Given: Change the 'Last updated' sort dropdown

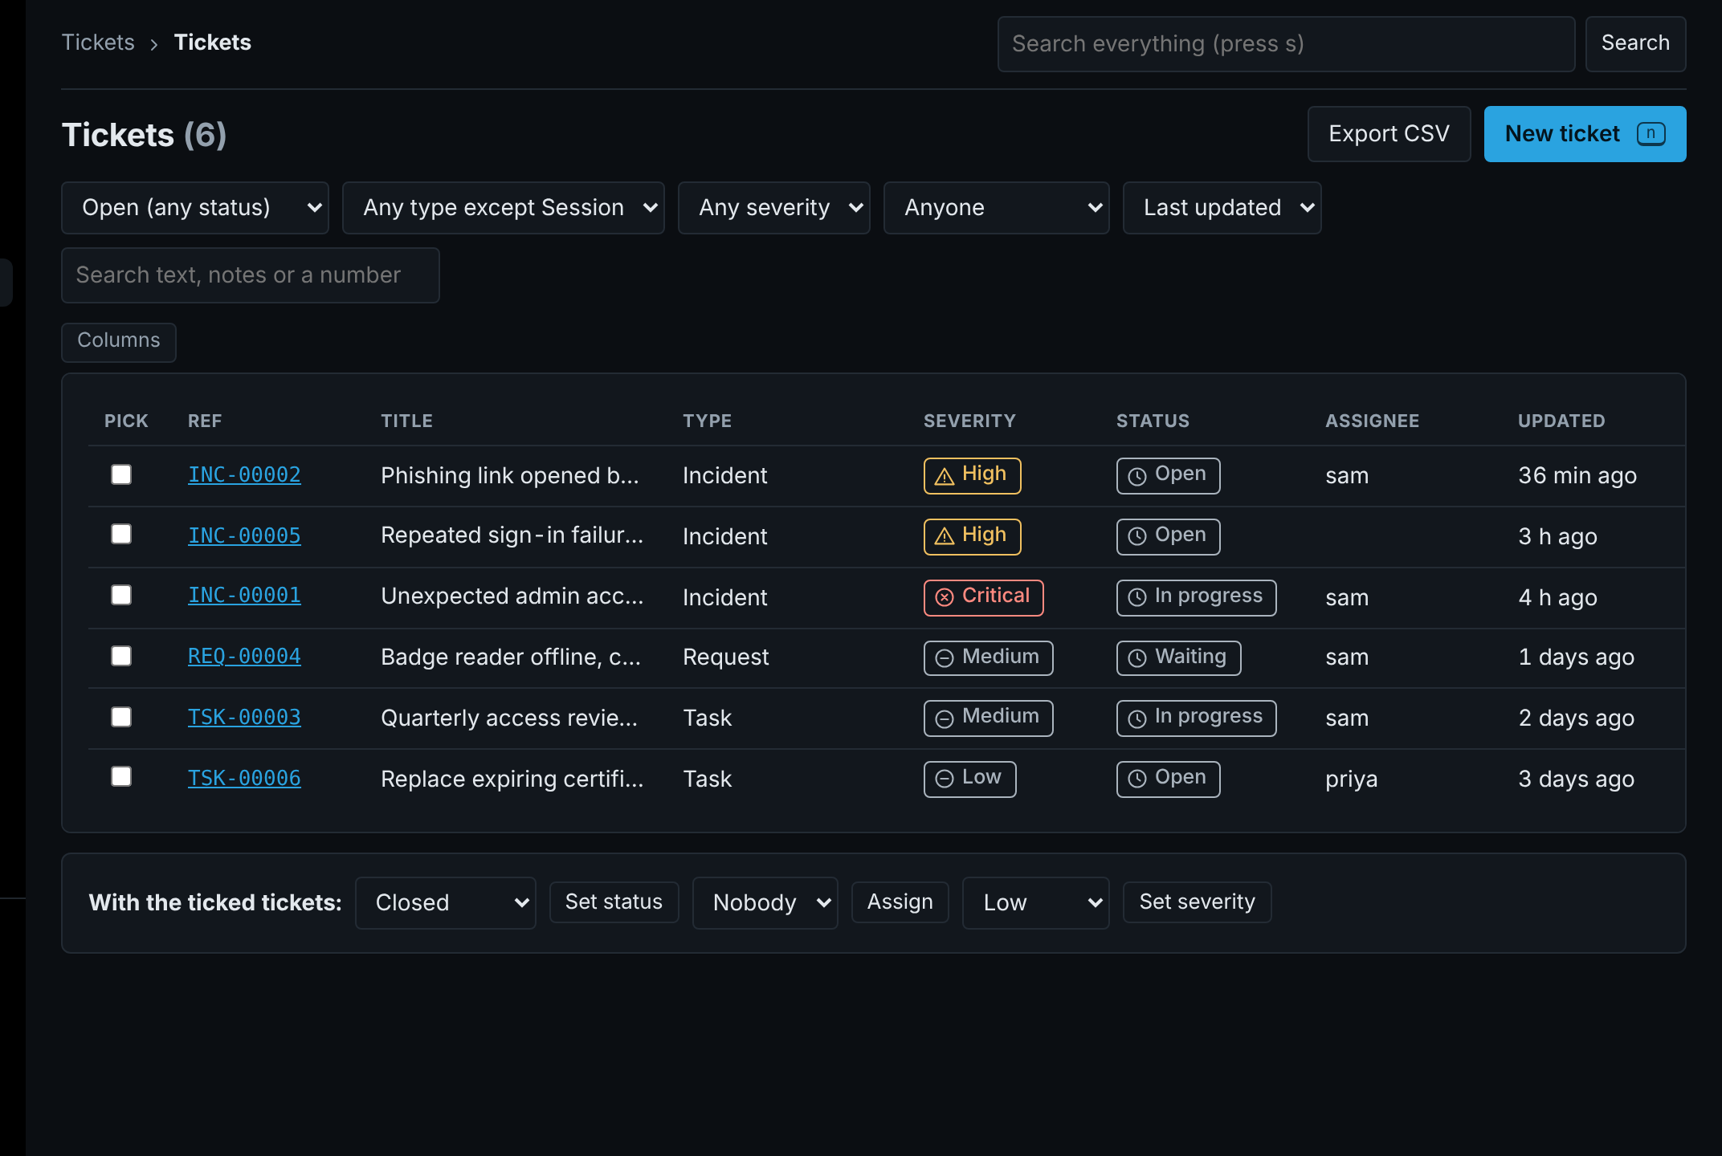Looking at the screenshot, I should pos(1222,208).
